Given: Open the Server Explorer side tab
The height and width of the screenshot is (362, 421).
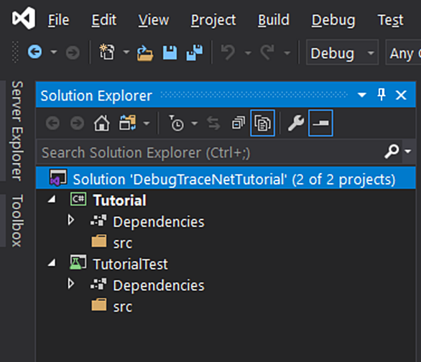Looking at the screenshot, I should 17,131.
